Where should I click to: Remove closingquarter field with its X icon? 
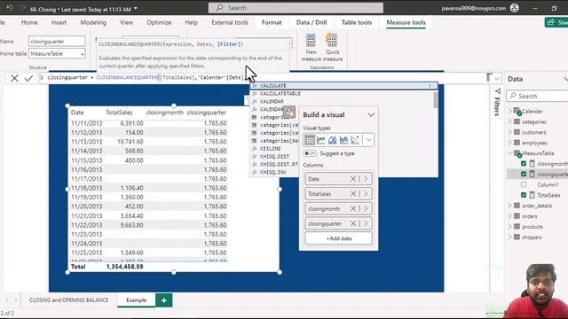(353, 223)
